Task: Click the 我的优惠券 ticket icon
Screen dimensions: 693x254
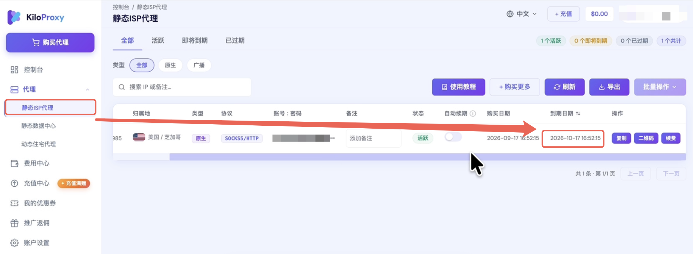Action: [14, 203]
